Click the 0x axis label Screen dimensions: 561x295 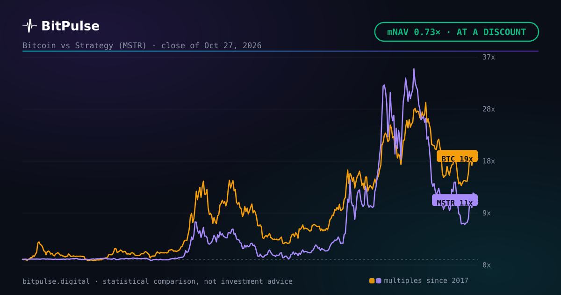pyautogui.click(x=487, y=265)
